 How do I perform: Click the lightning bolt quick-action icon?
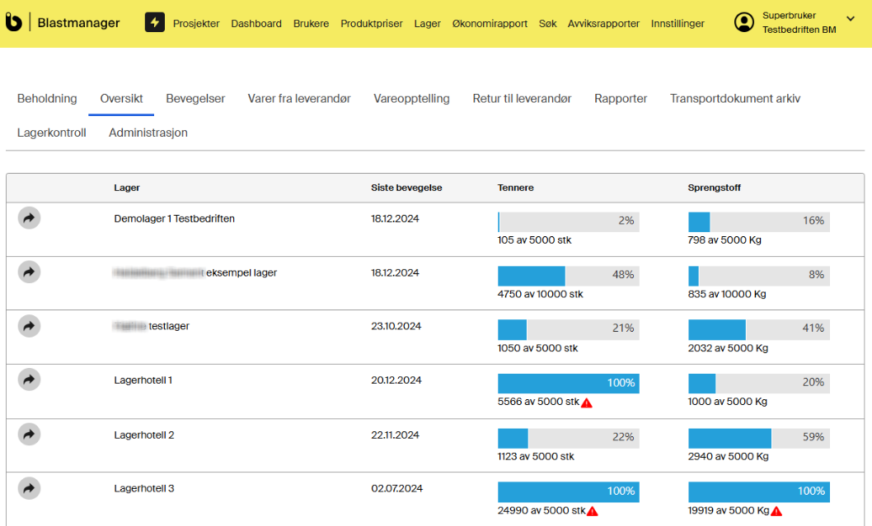pyautogui.click(x=155, y=23)
